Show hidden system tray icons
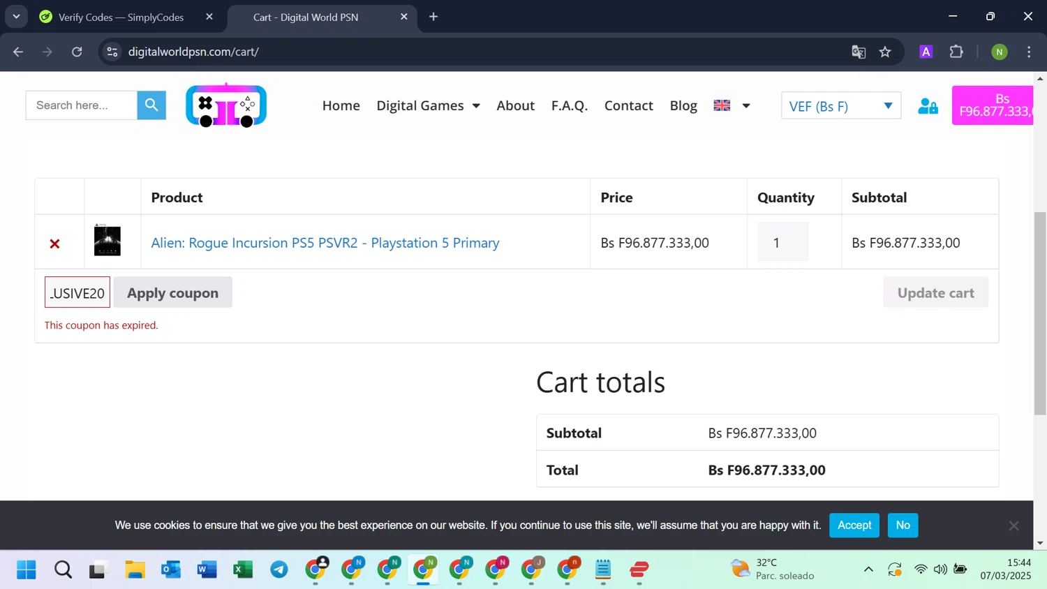This screenshot has width=1047, height=589. point(868,569)
